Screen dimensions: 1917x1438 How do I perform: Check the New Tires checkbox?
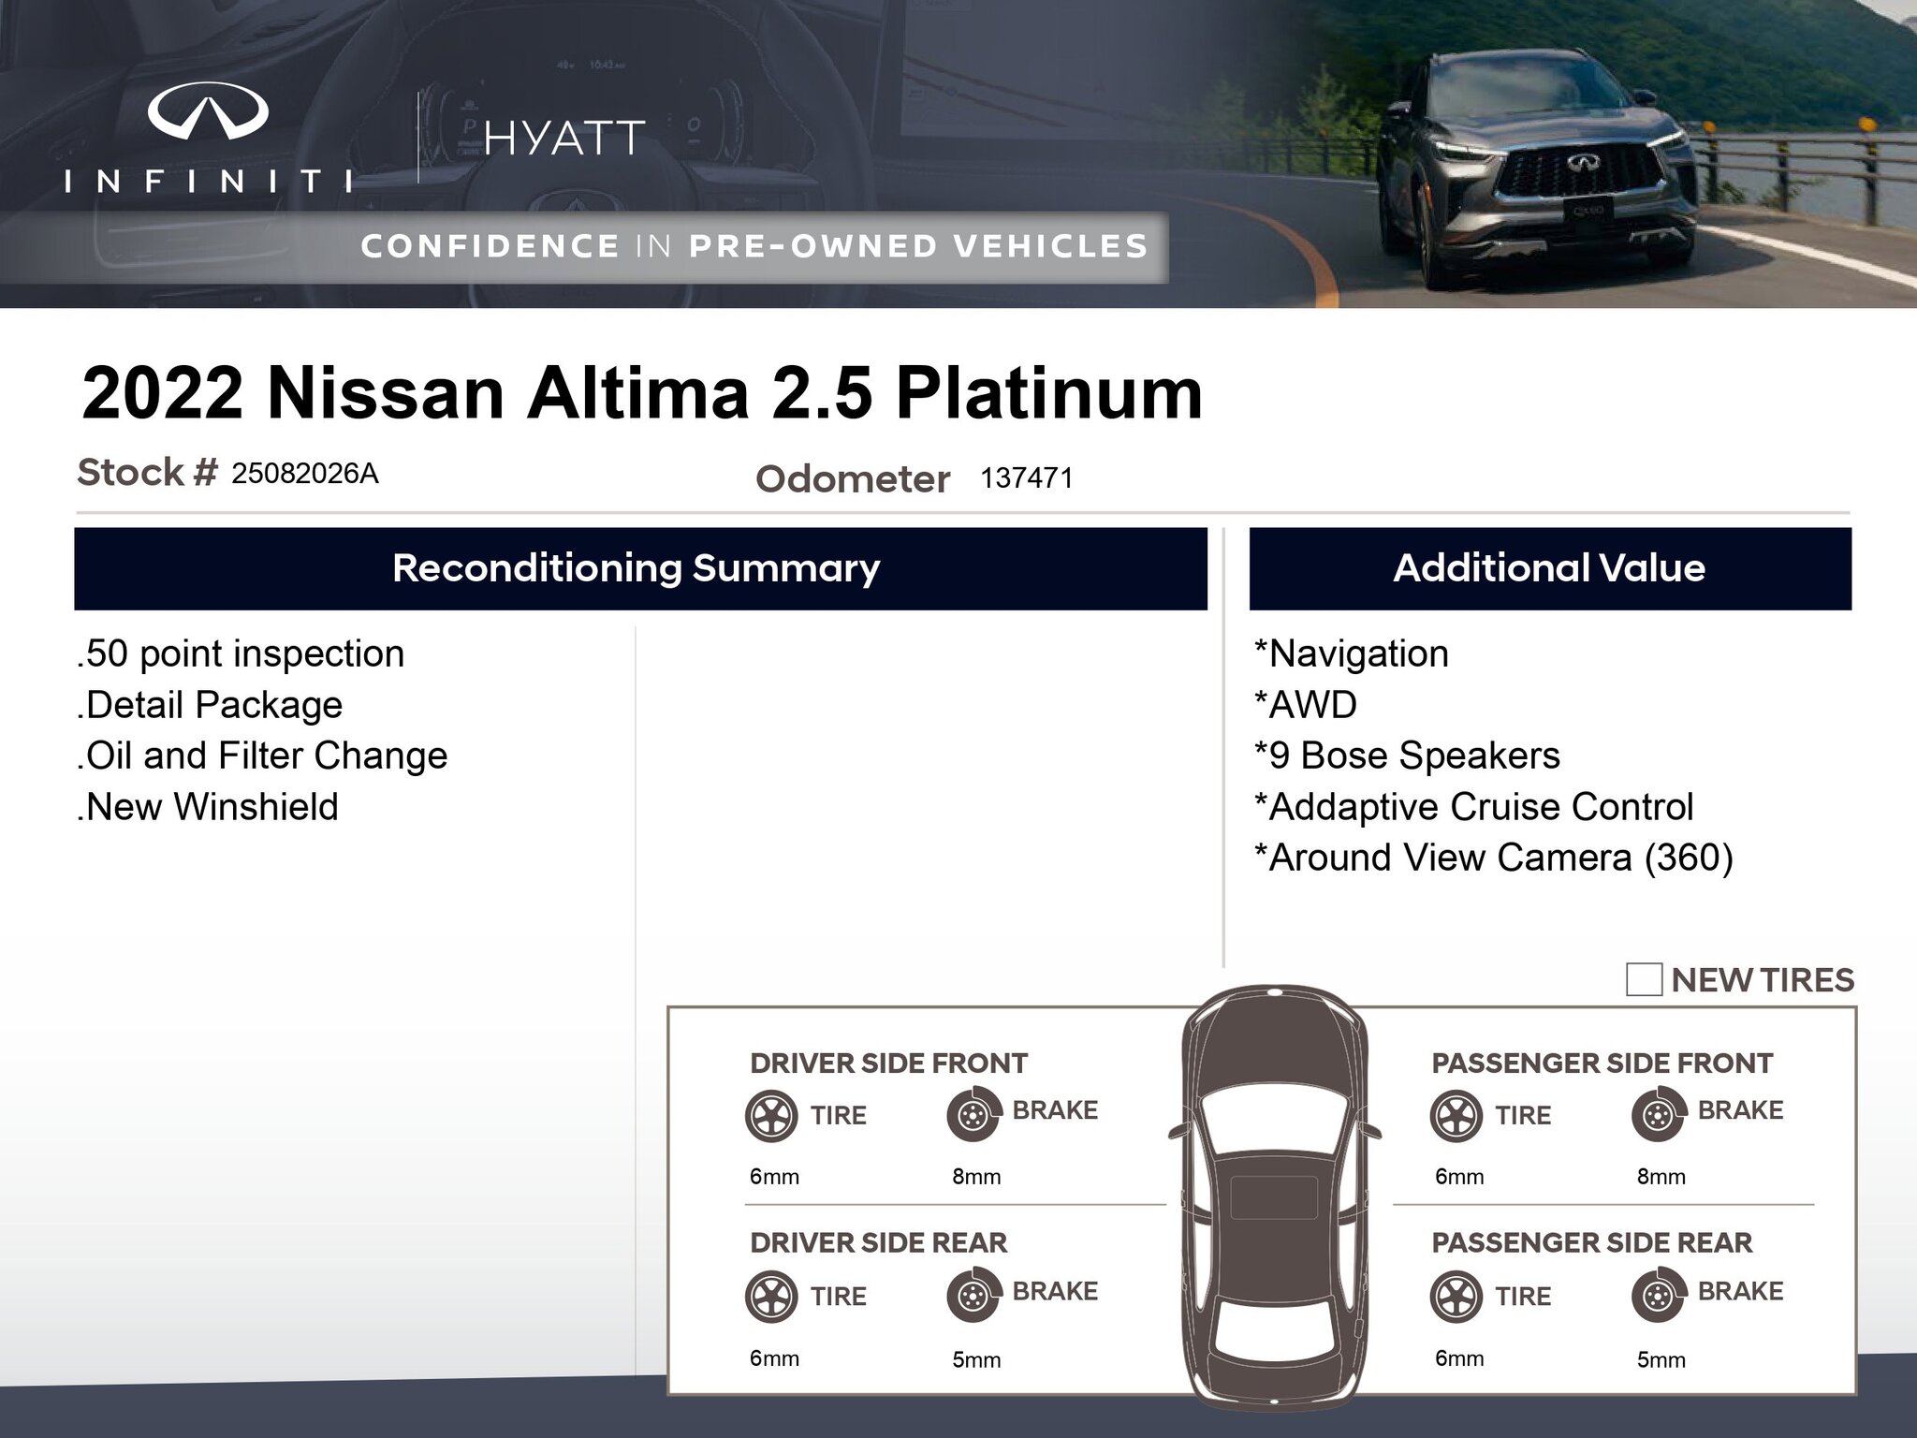(x=1644, y=979)
